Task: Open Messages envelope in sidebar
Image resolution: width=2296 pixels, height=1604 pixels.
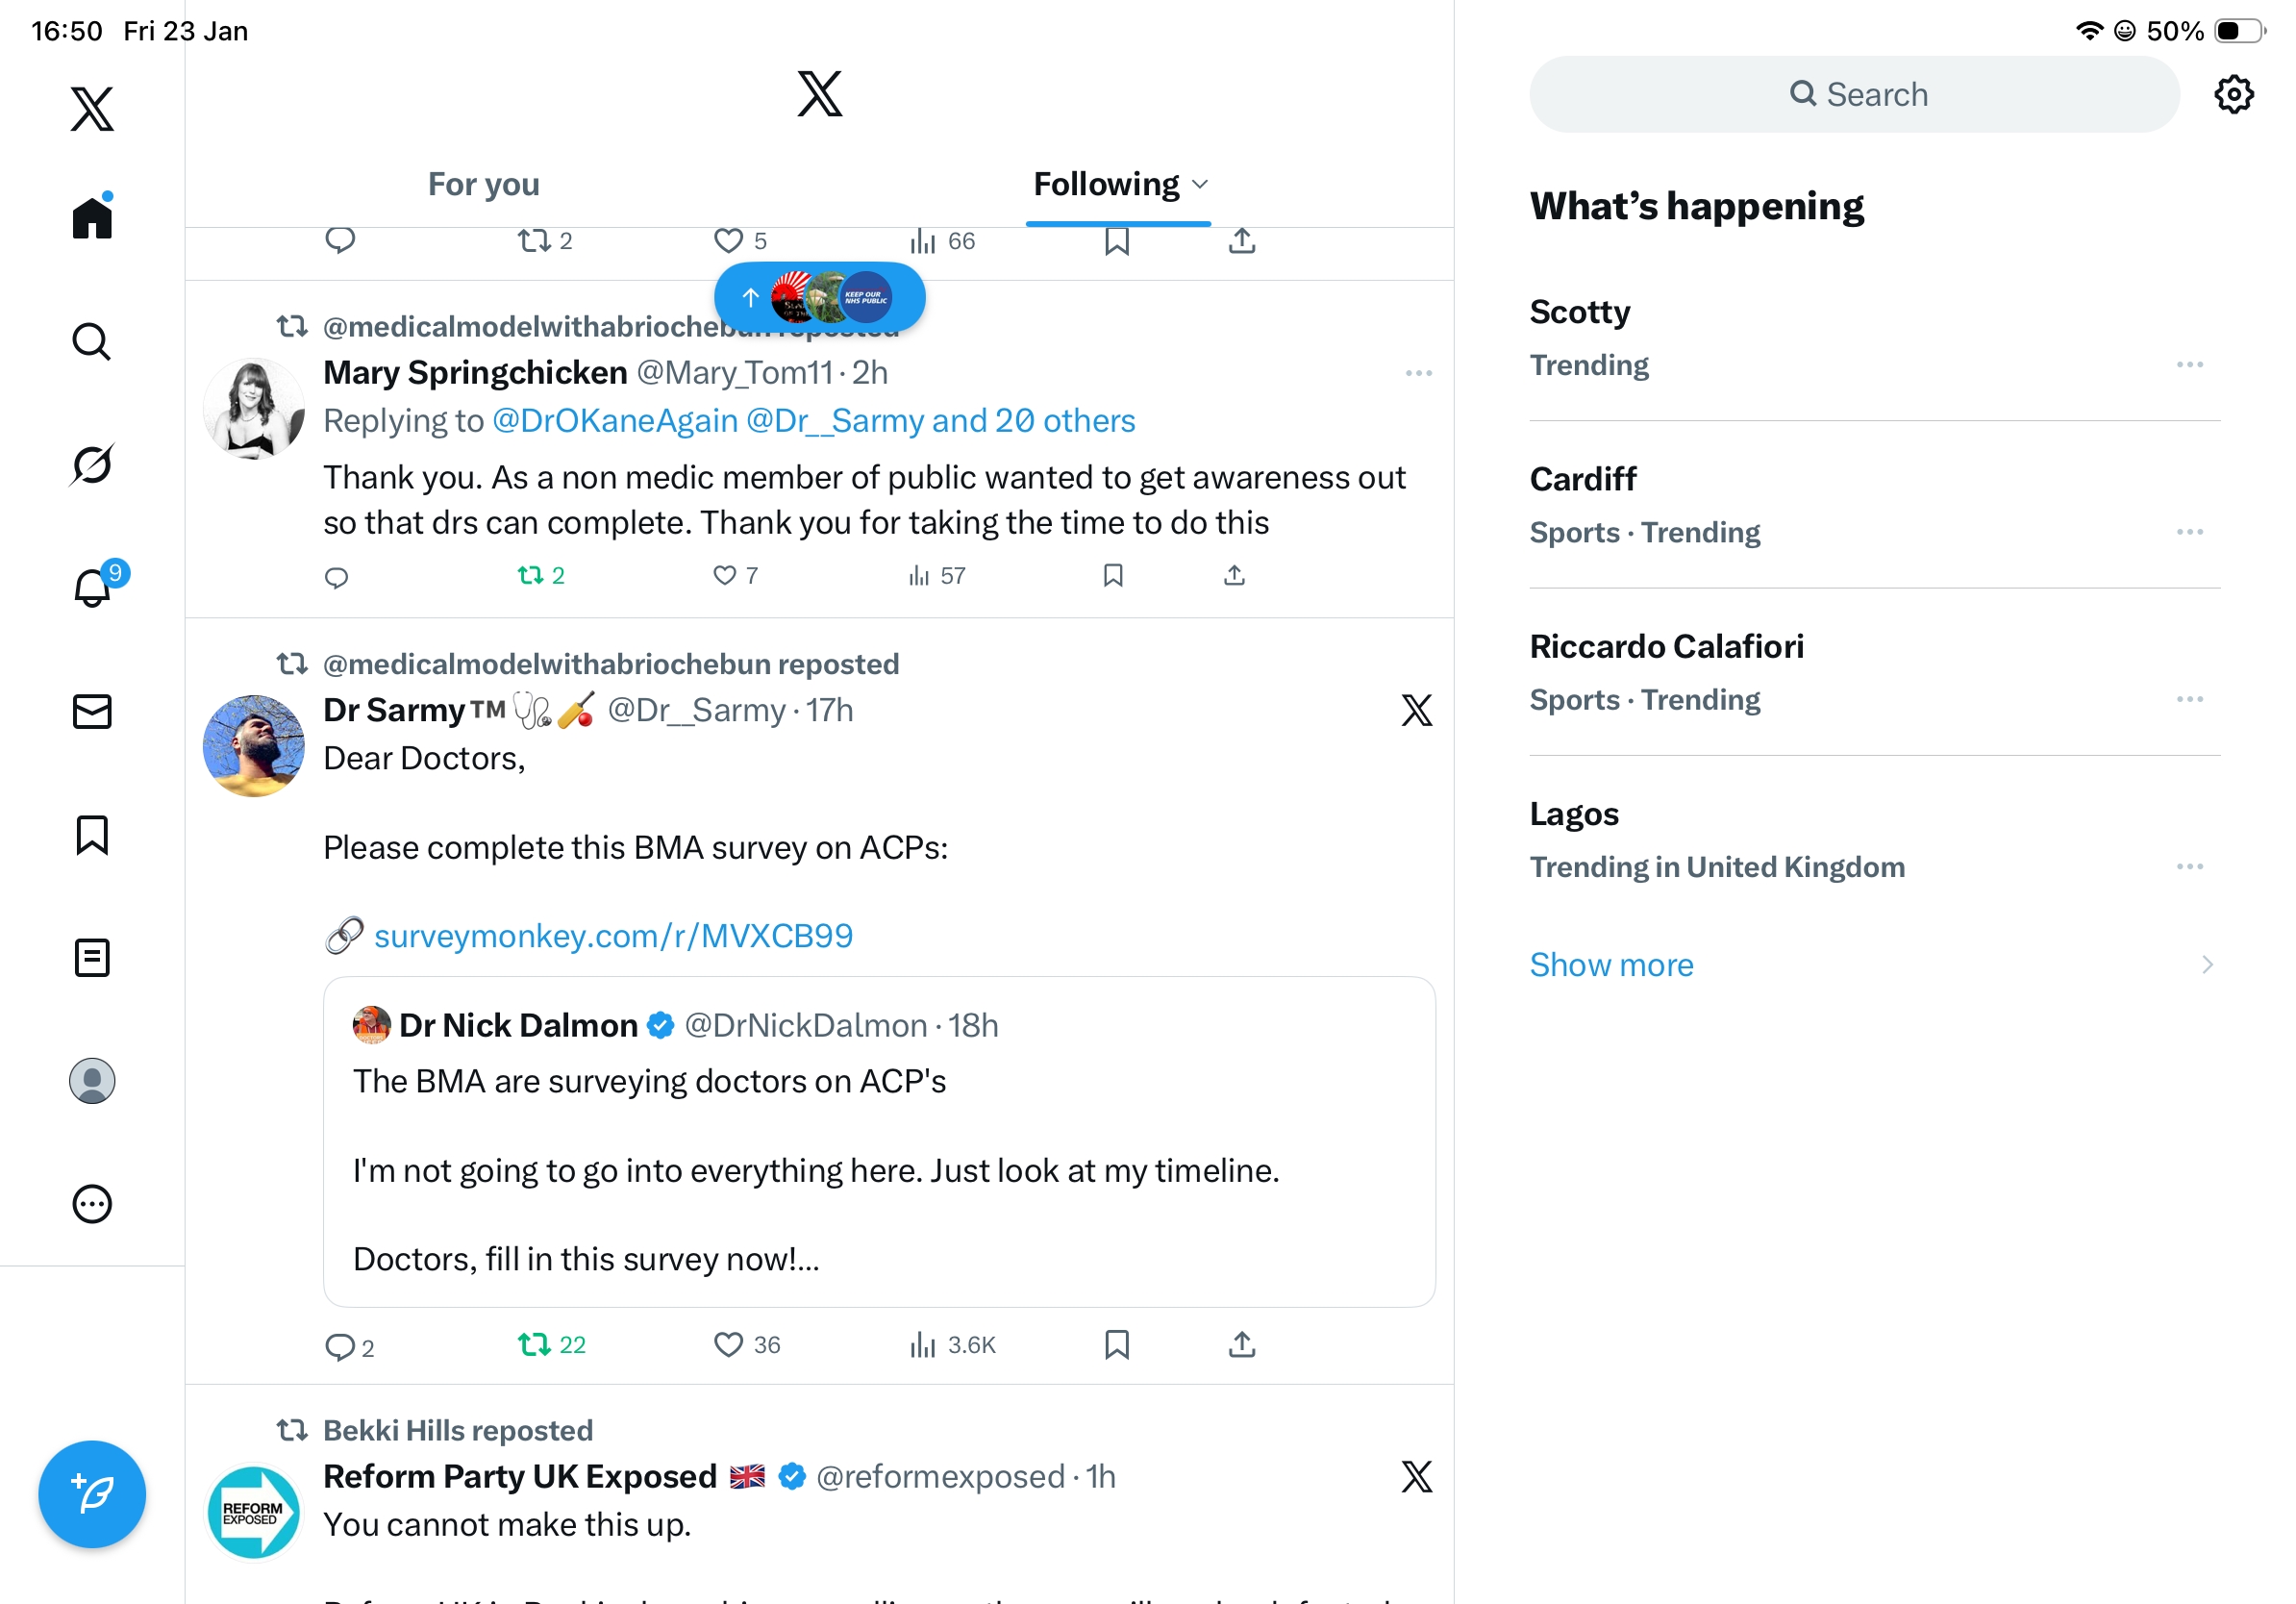Action: (x=92, y=711)
